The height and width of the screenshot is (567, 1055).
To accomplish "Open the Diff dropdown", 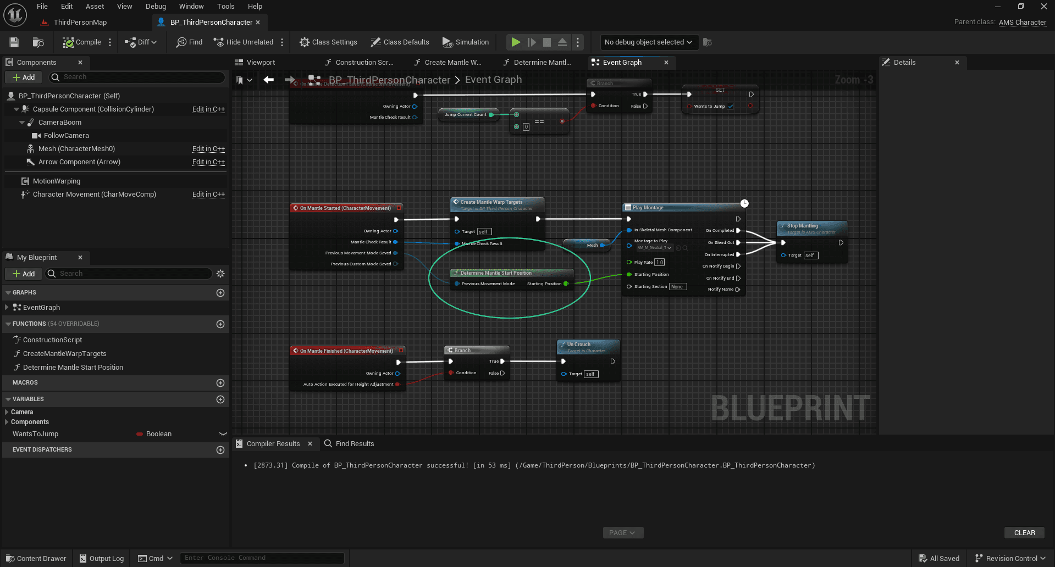I will pyautogui.click(x=141, y=42).
